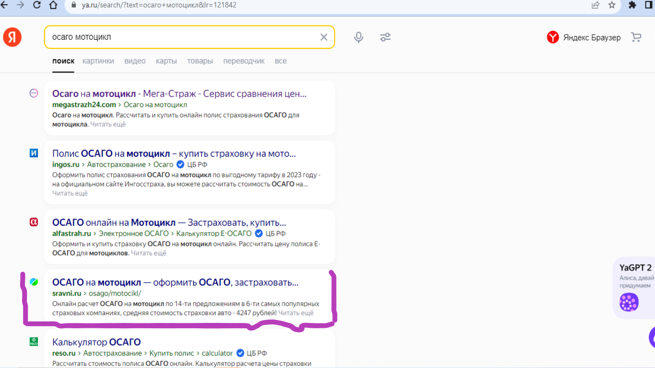Click Осаго на мотоцикл breadcrumb for megastrazh24
The height and width of the screenshot is (368, 655).
pos(155,104)
